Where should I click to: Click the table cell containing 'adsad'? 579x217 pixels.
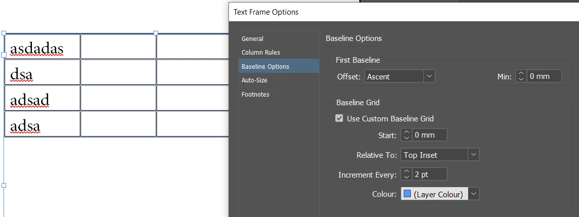[42, 98]
